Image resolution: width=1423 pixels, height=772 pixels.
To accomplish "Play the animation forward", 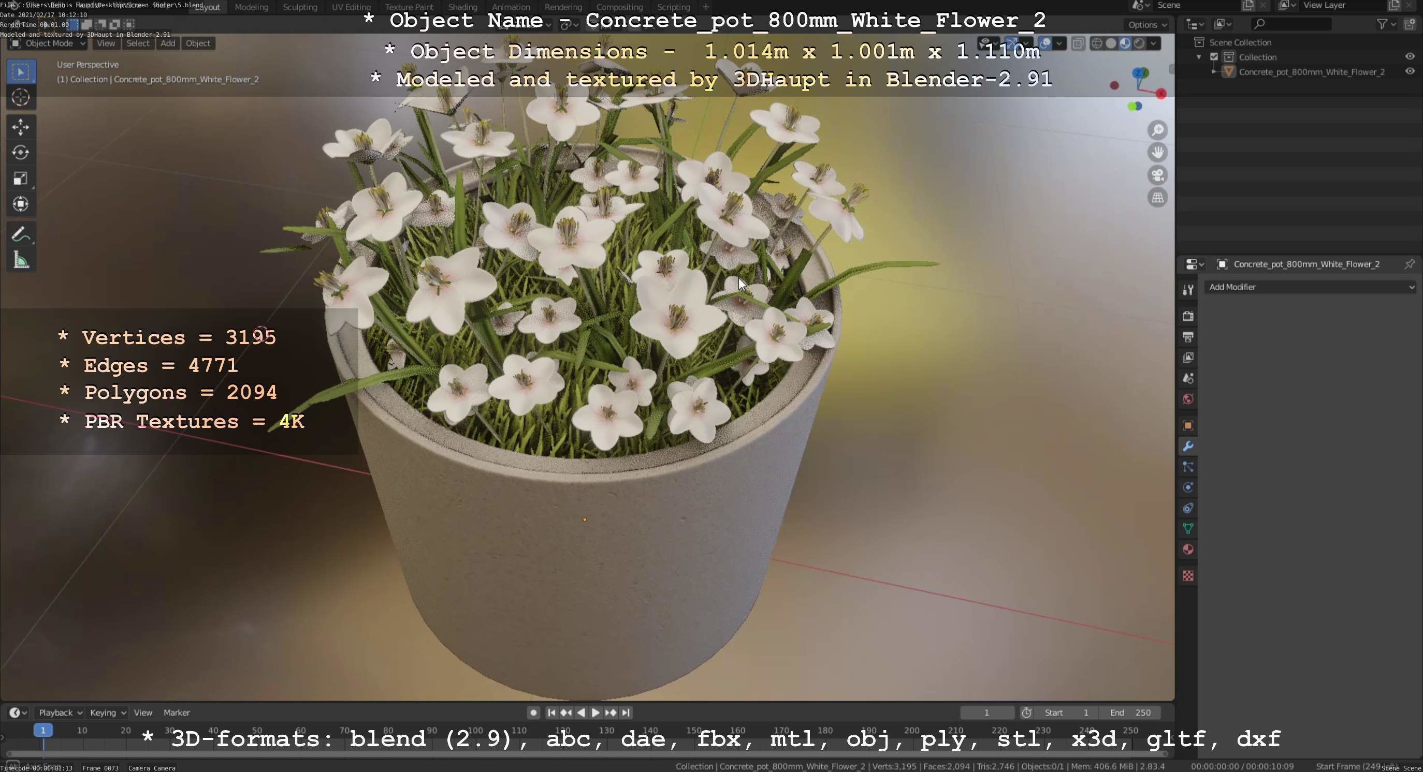I will coord(596,712).
